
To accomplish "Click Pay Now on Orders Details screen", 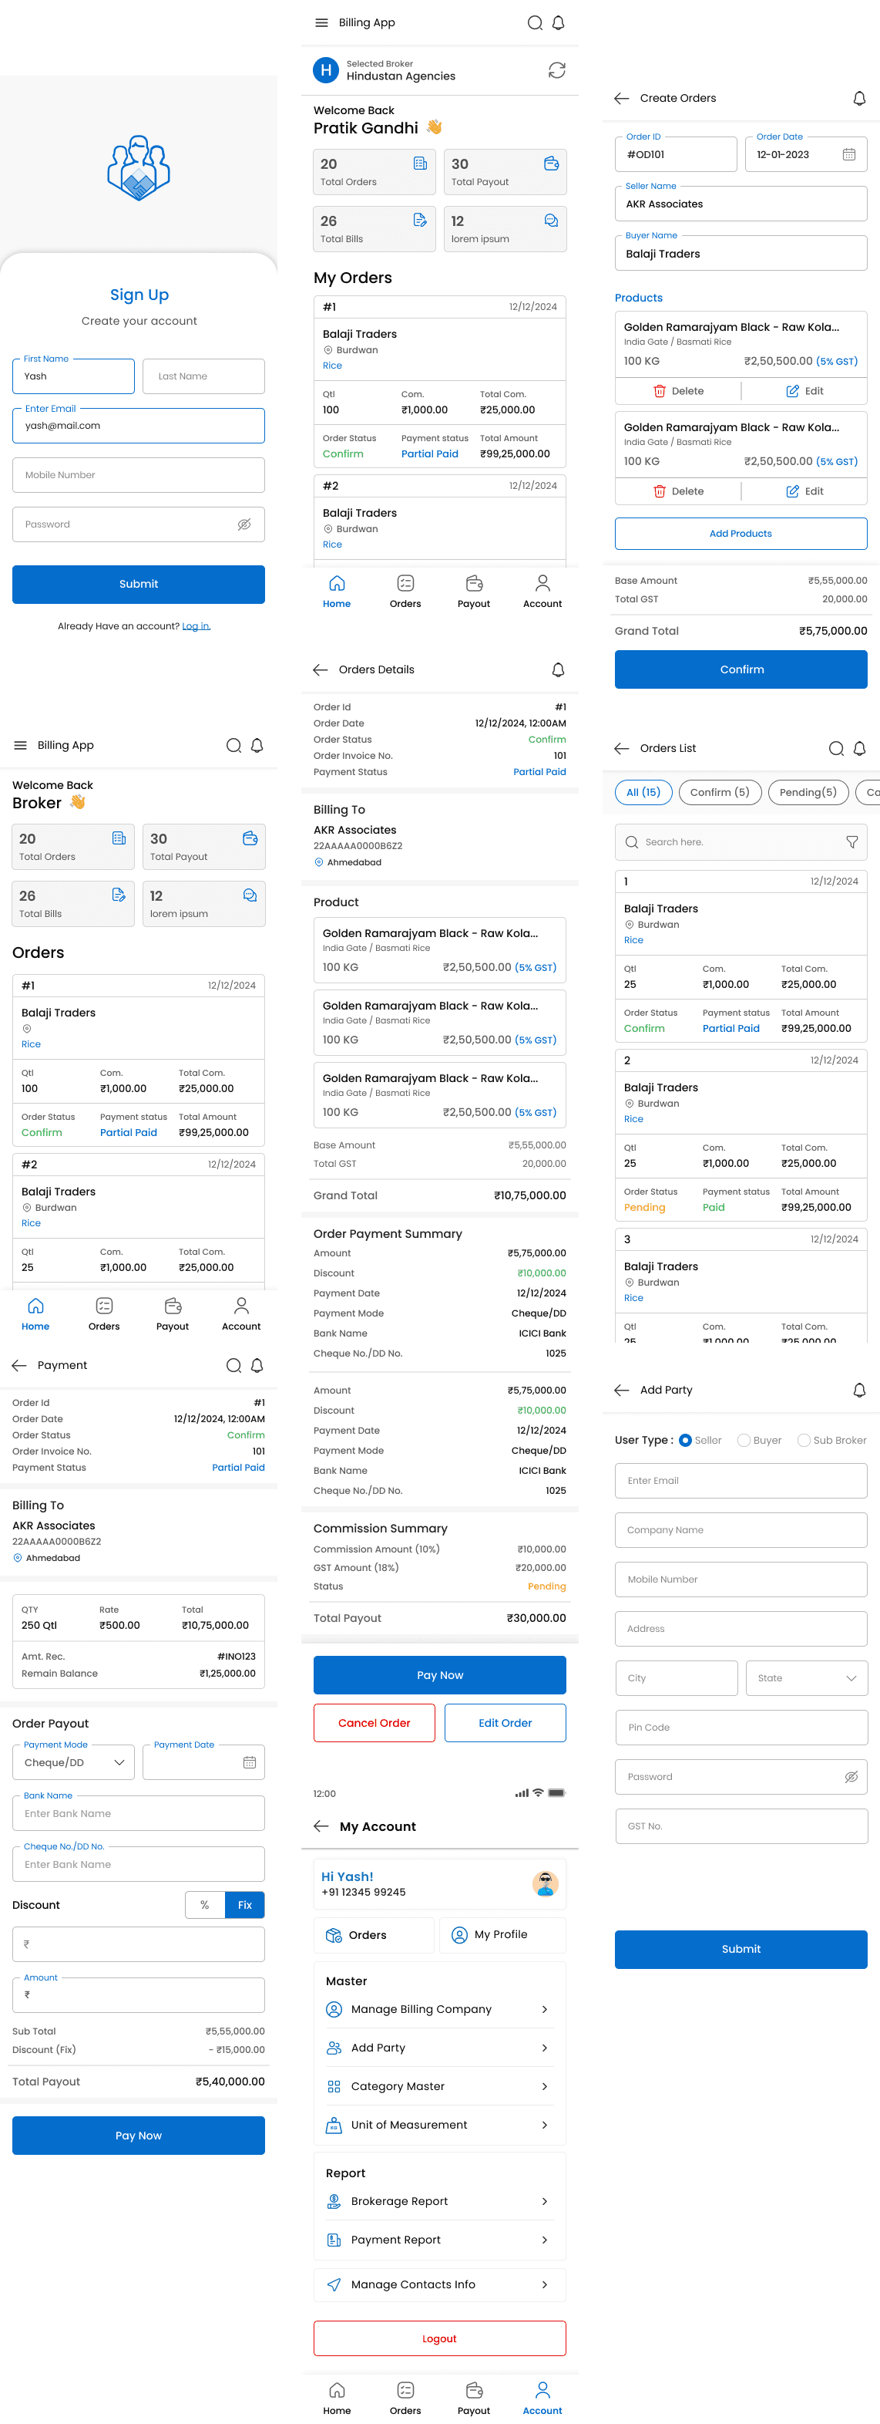I will (x=439, y=1675).
